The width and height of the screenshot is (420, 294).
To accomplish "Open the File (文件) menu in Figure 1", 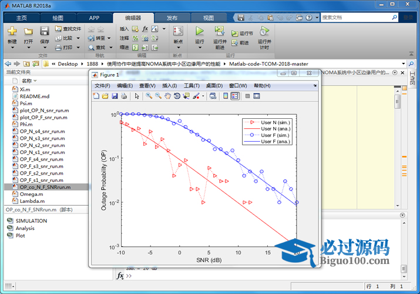I will click(102, 86).
